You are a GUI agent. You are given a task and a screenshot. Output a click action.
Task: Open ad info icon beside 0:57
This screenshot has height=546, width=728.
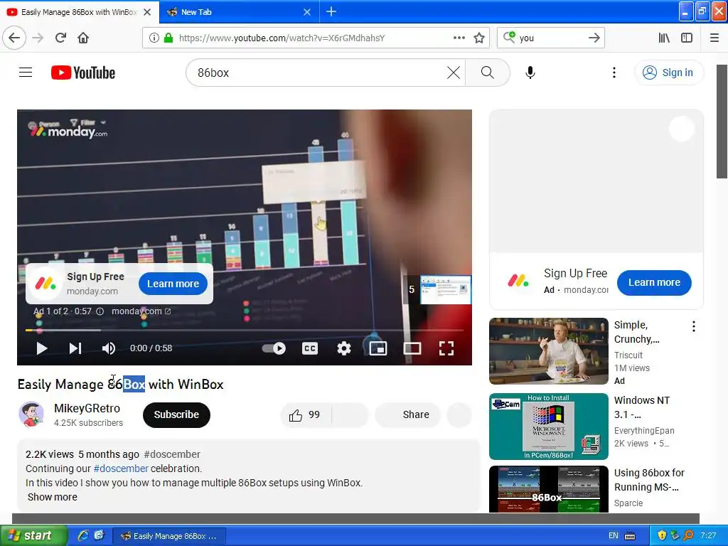[x=100, y=311]
